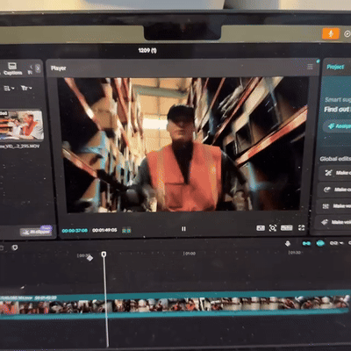The width and height of the screenshot is (351, 351).
Task: Open the Captions panel
Action: tap(12, 68)
